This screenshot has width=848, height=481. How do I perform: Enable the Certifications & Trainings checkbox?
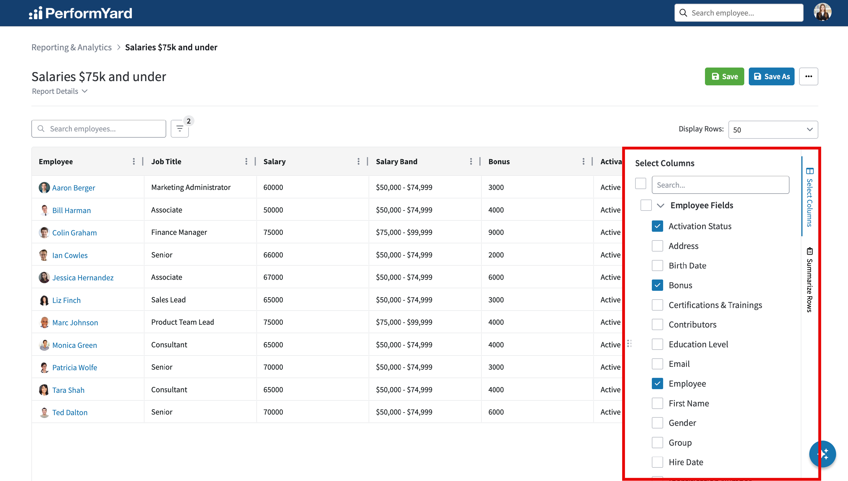coord(657,305)
